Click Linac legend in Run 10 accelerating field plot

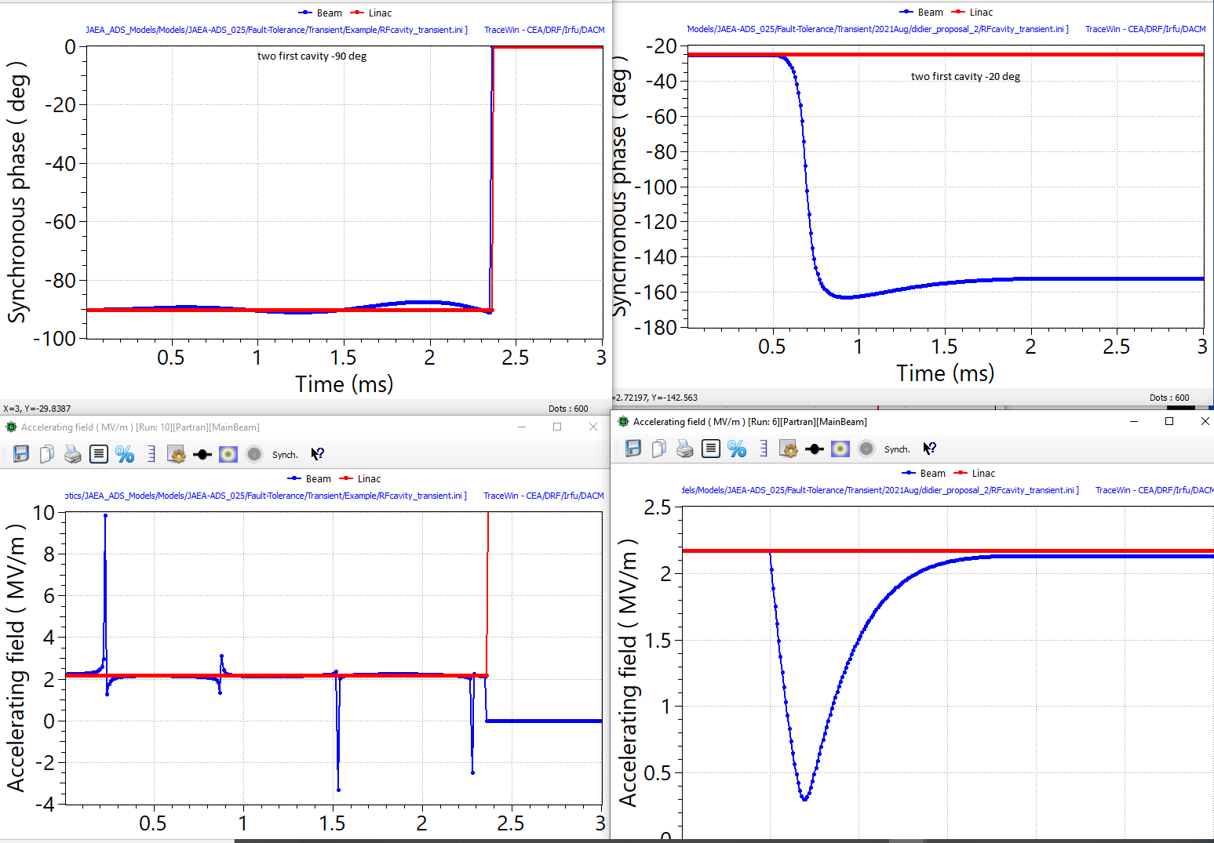click(x=359, y=478)
